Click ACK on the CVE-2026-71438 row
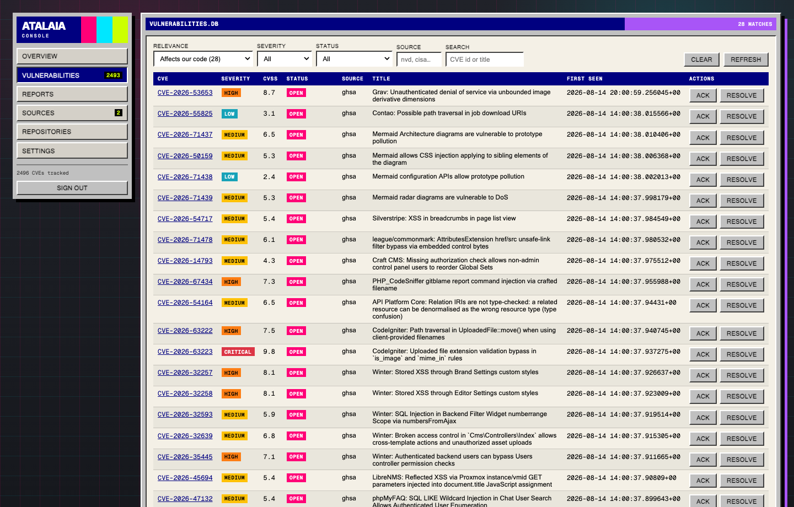The height and width of the screenshot is (507, 794). (x=703, y=180)
